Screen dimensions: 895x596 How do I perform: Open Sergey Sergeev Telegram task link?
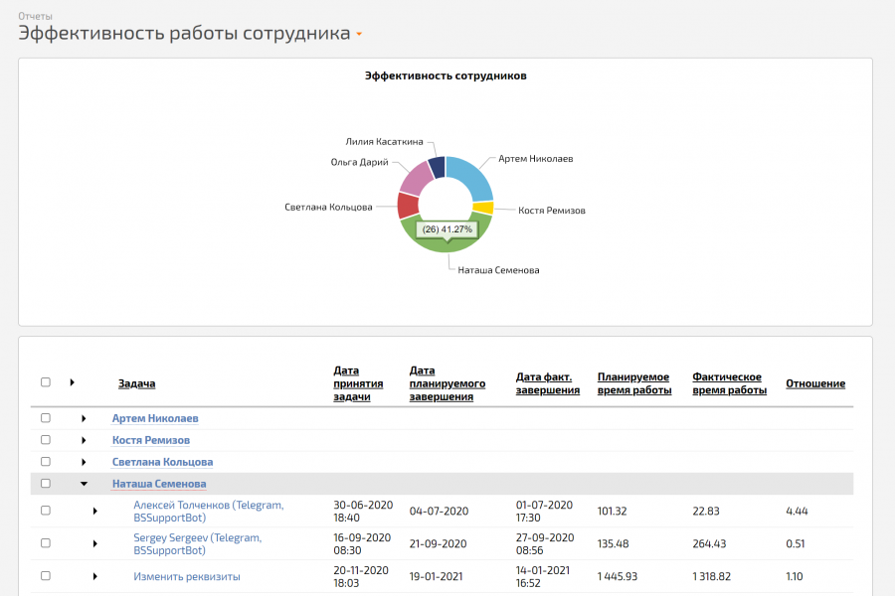[197, 543]
